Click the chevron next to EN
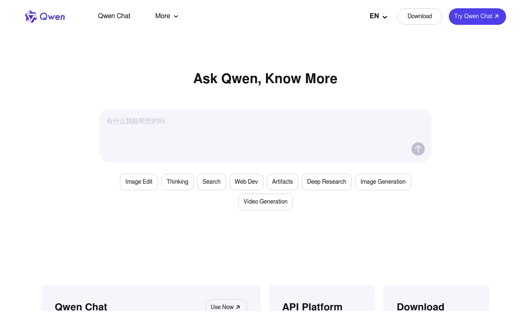Screen dimensions: 531x331 [x=385, y=17]
